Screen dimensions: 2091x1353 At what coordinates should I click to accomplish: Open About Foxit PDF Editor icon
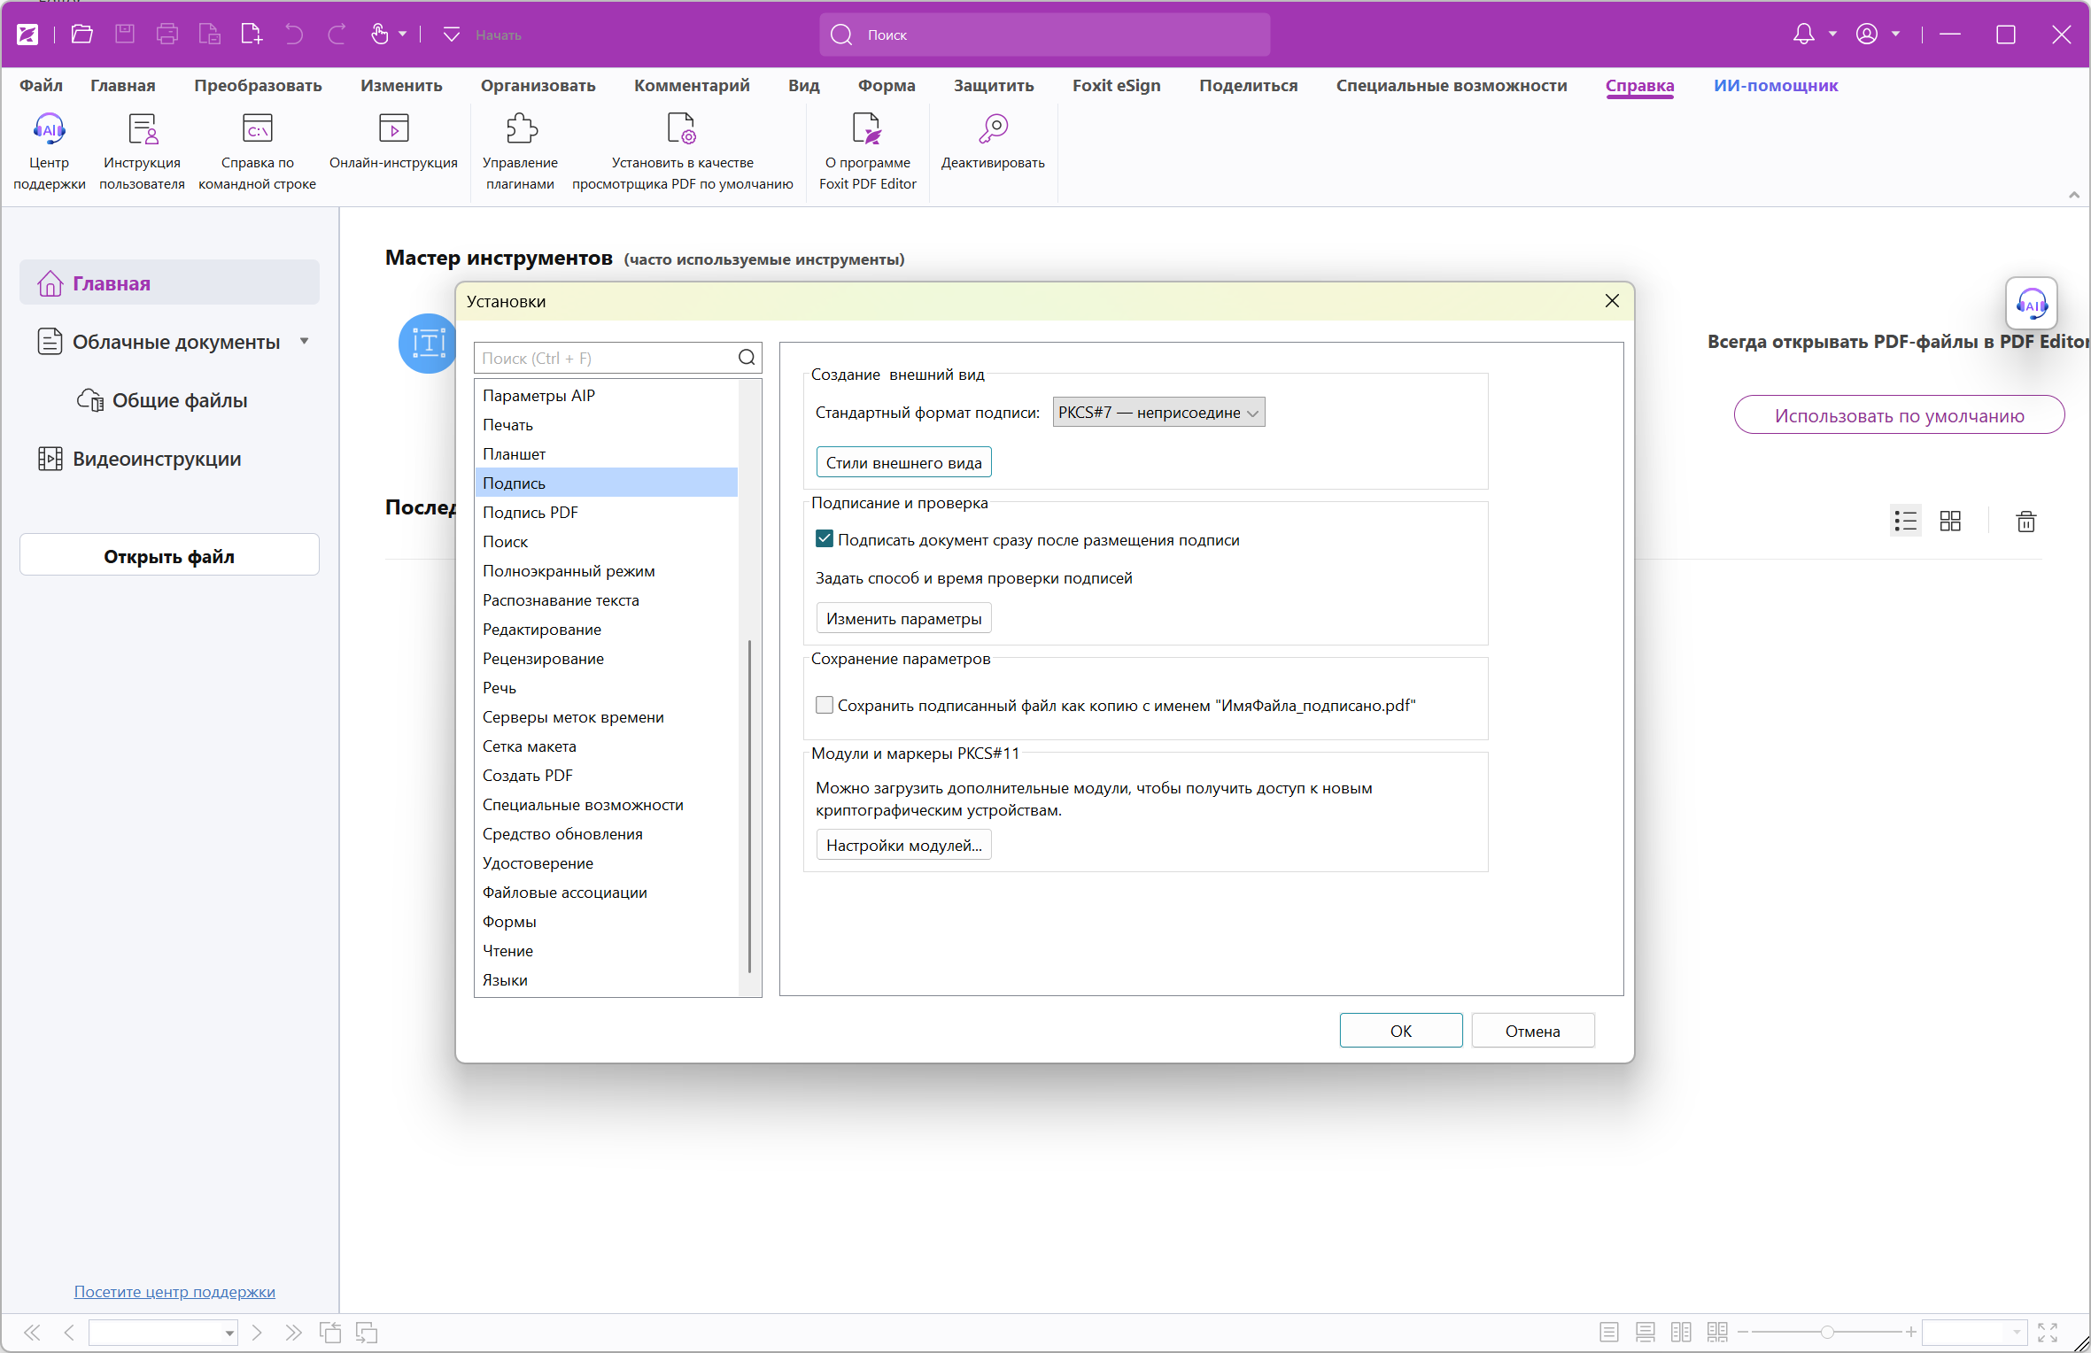click(867, 129)
